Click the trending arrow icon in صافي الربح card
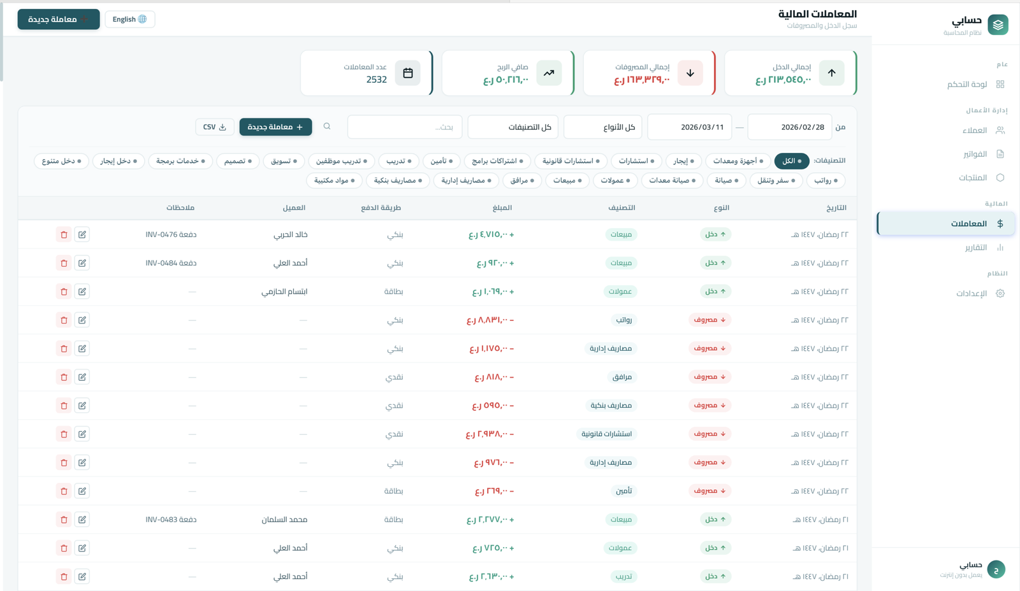The width and height of the screenshot is (1020, 591). [549, 73]
